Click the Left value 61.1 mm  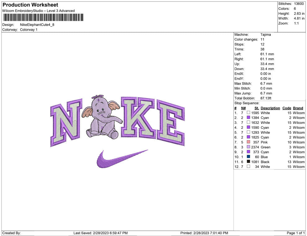click(267, 54)
